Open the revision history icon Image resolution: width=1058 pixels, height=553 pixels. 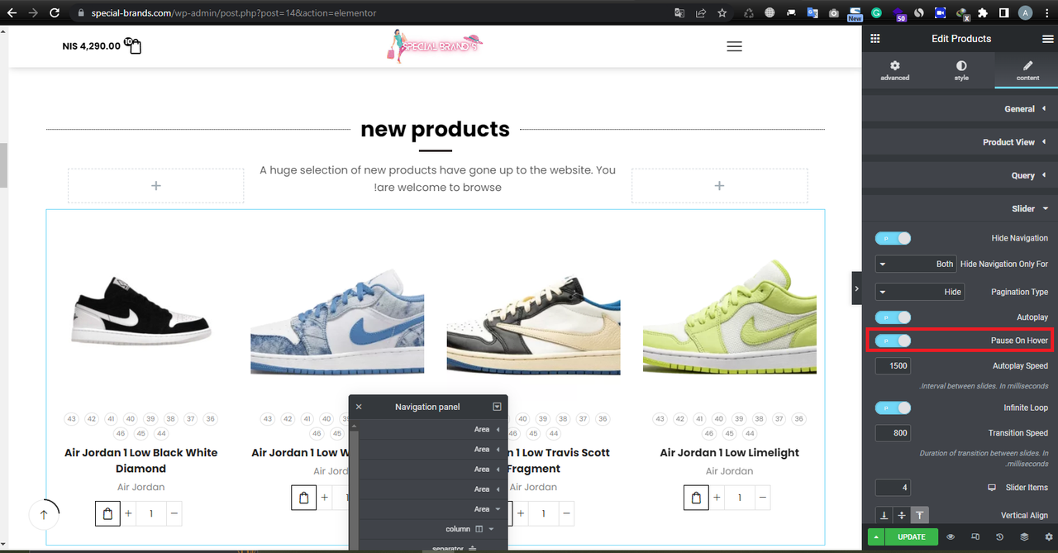[999, 536]
